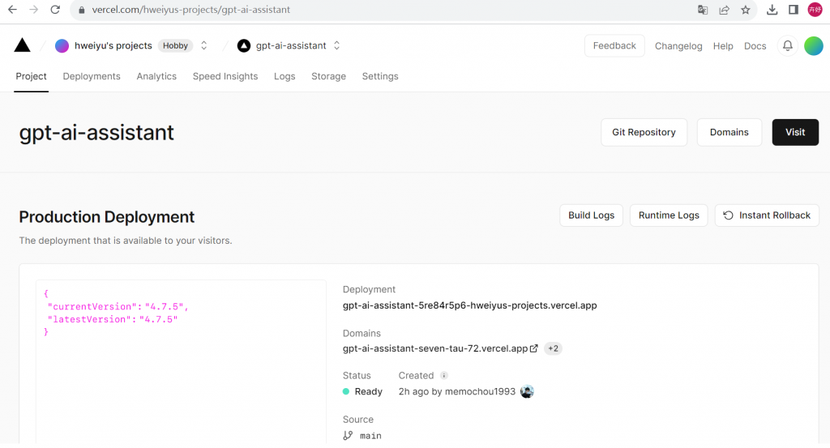Open the Changelog link
This screenshot has height=448, width=830.
(678, 46)
